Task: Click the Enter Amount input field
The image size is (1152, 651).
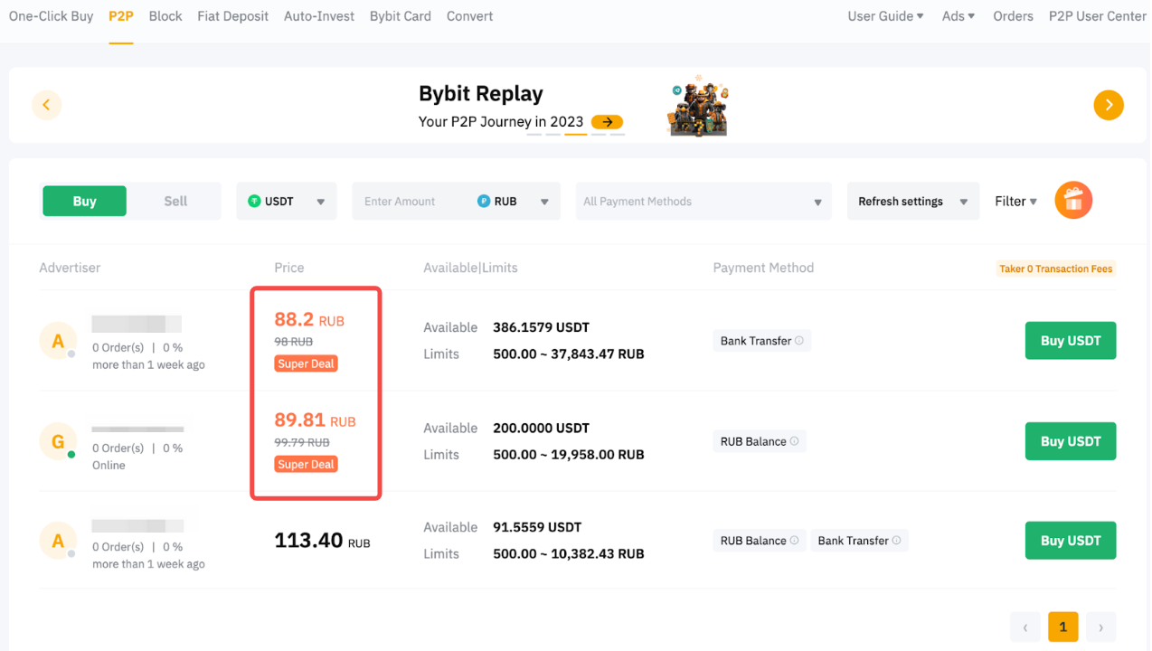Action: pos(411,201)
